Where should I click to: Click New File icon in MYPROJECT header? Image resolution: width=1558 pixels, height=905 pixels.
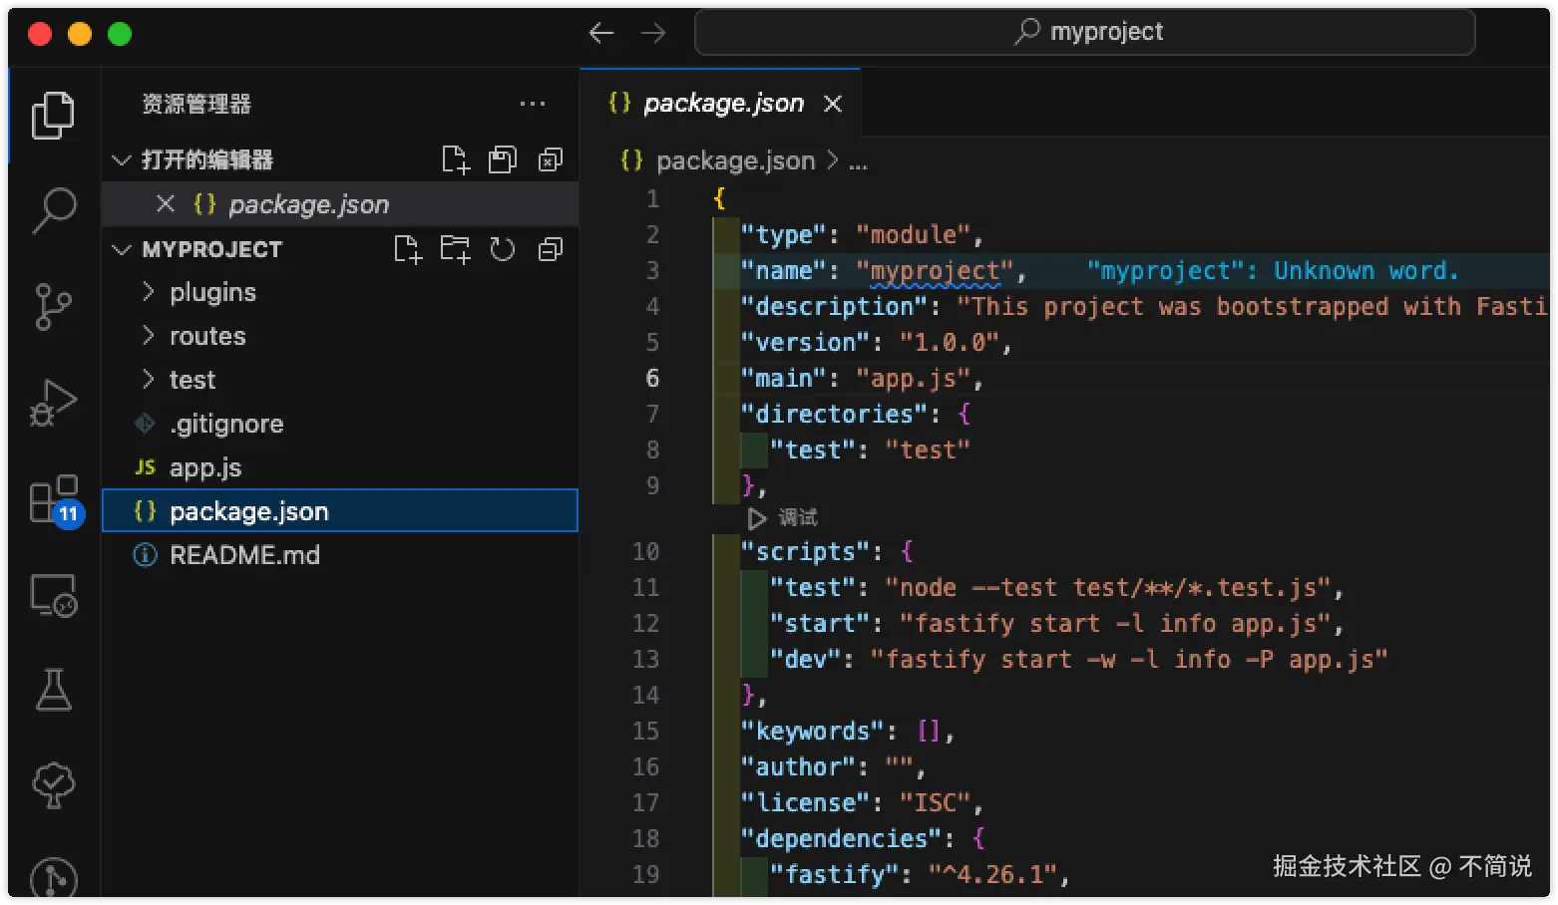[407, 249]
